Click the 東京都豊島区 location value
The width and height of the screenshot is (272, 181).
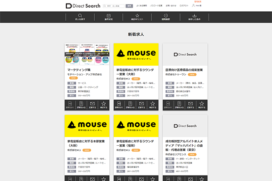point(84,91)
